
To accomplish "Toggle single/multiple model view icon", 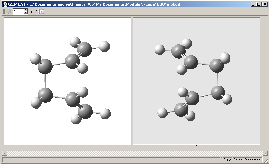I will [x=42, y=12].
